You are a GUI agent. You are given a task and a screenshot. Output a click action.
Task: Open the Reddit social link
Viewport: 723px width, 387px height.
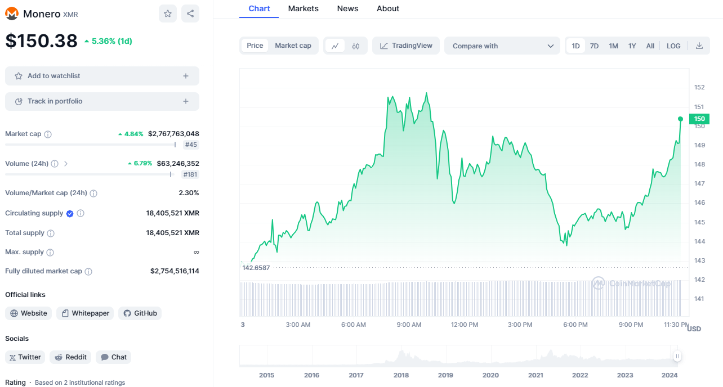(x=70, y=357)
